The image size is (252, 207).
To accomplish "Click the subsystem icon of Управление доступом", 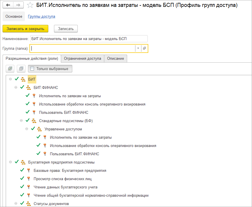I will (x=39, y=129).
